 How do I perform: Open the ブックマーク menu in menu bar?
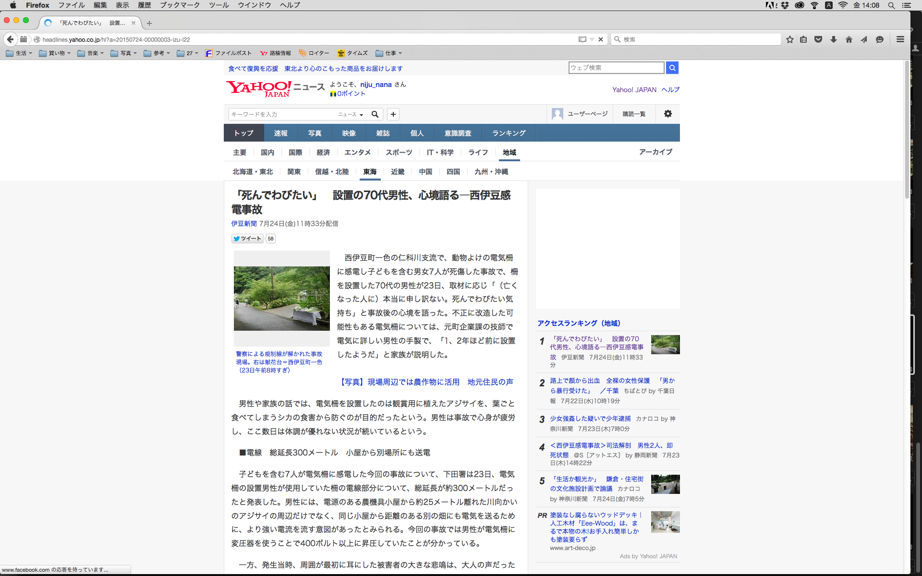click(x=180, y=5)
